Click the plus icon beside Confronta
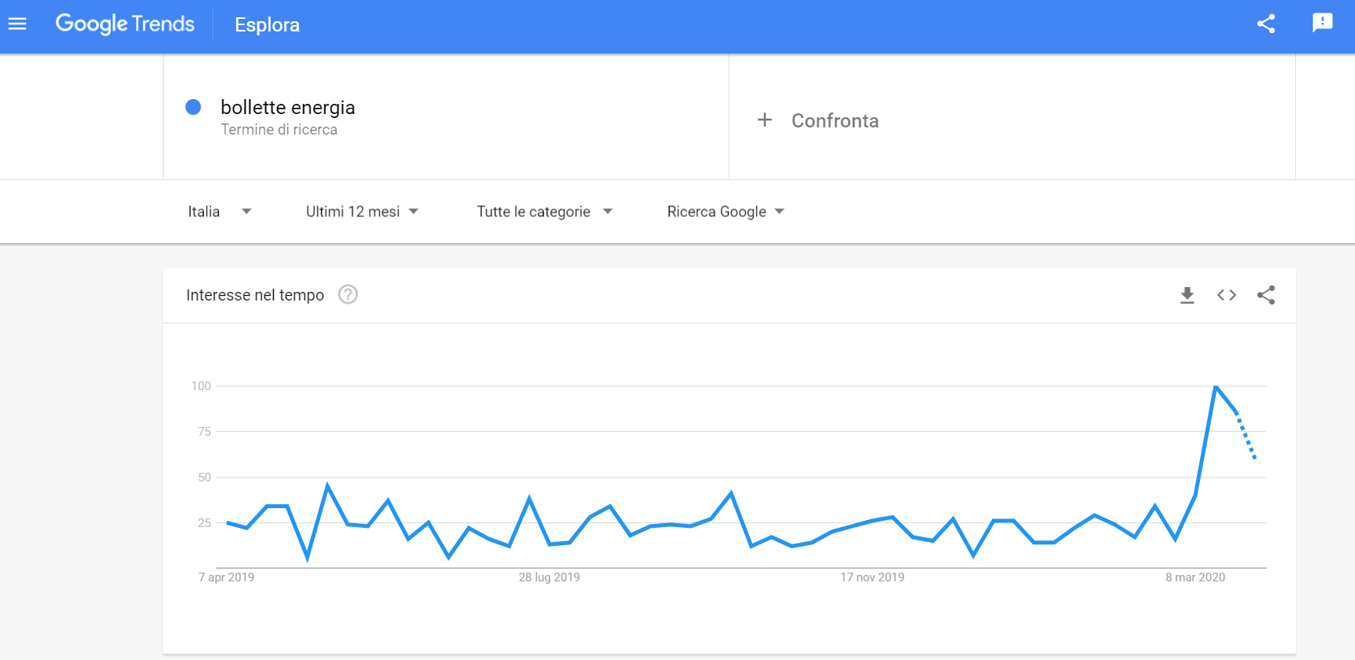This screenshot has width=1355, height=660. coord(764,120)
